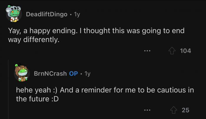Click the "way differently." line of the comment
The image size is (206, 119).
pos(34,40)
